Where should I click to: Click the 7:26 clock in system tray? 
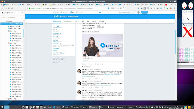(176, 107)
